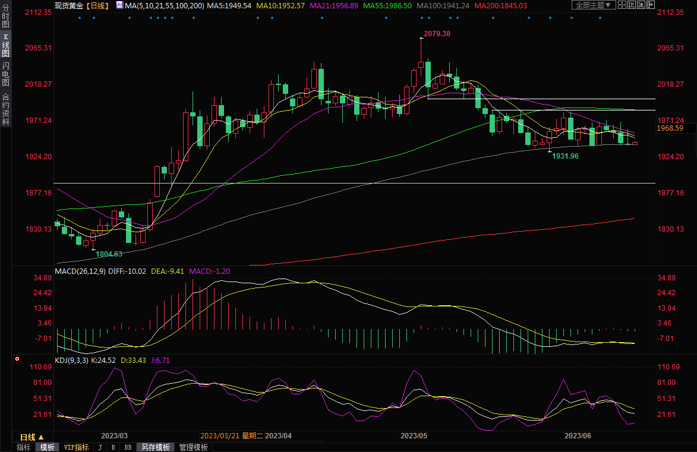Switch to the 指标 bottom tab
Viewport: 697px width, 452px height.
coord(24,447)
